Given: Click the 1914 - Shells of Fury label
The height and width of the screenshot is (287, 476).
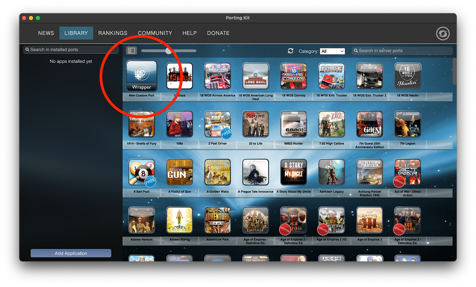Looking at the screenshot, I should (142, 143).
